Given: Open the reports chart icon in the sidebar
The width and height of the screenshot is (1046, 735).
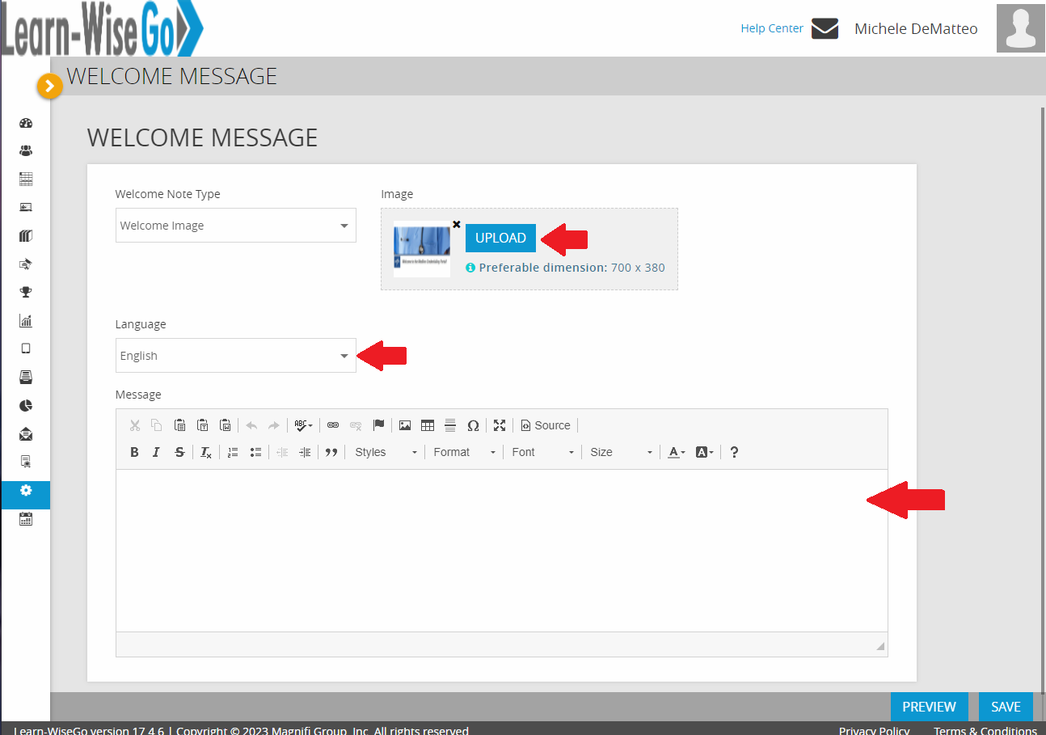Looking at the screenshot, I should tap(25, 320).
